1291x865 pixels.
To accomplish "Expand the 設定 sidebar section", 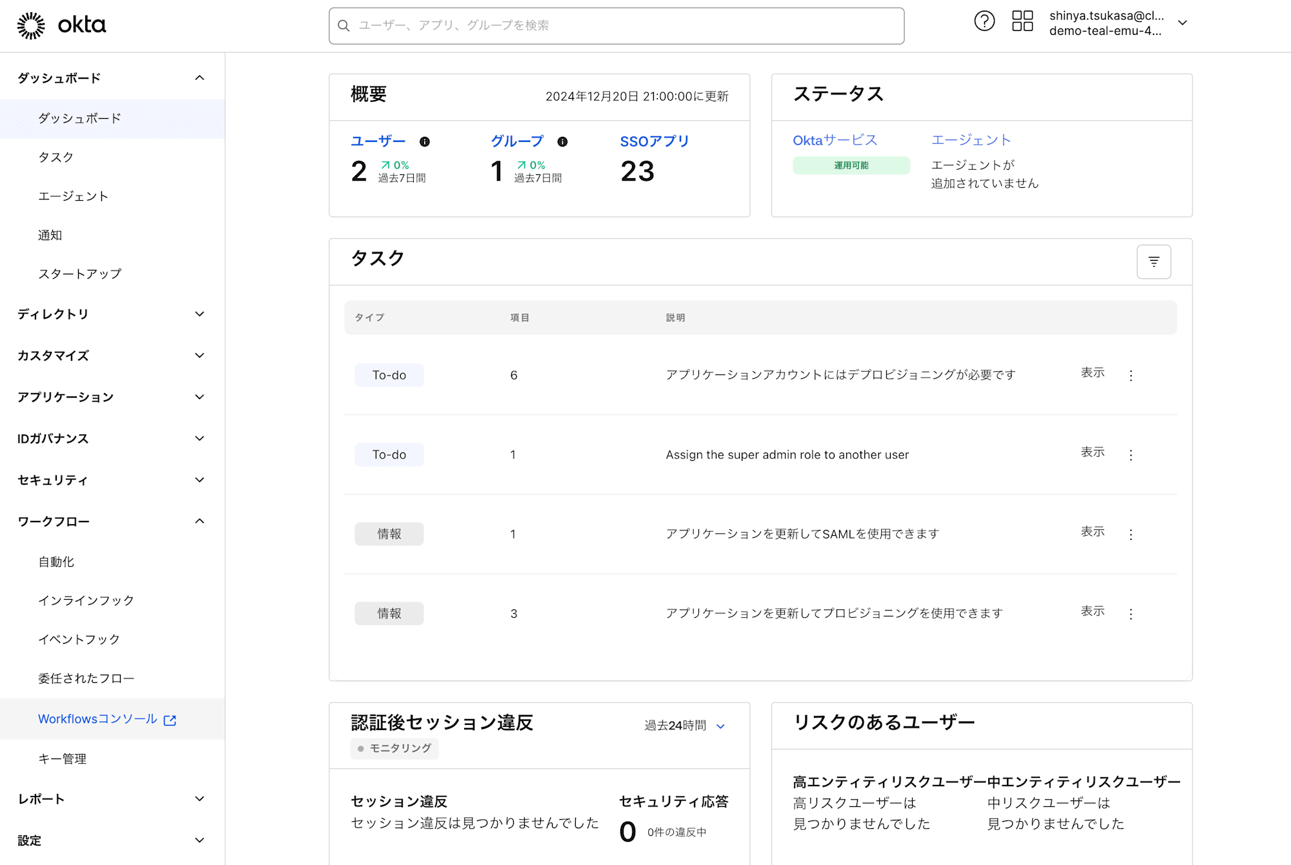I will [199, 840].
